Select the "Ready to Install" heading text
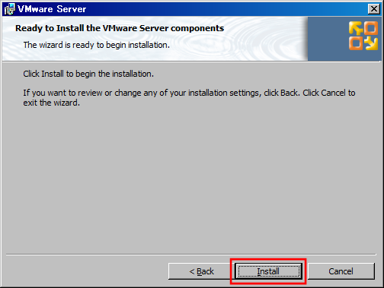Viewport: 384px width, 288px height. click(x=120, y=28)
